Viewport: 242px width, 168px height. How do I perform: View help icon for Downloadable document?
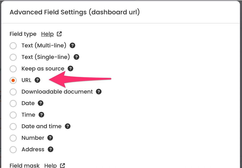(x=99, y=92)
